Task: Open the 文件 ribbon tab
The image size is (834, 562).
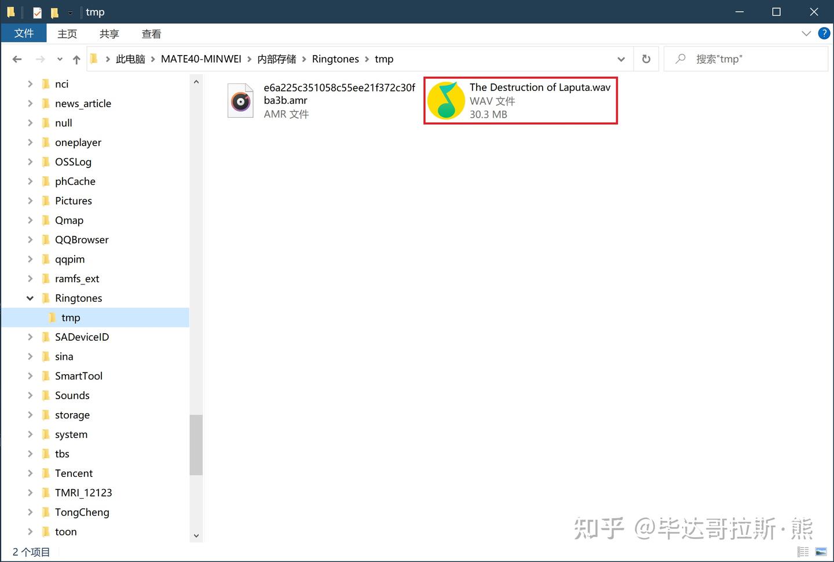Action: 24,34
